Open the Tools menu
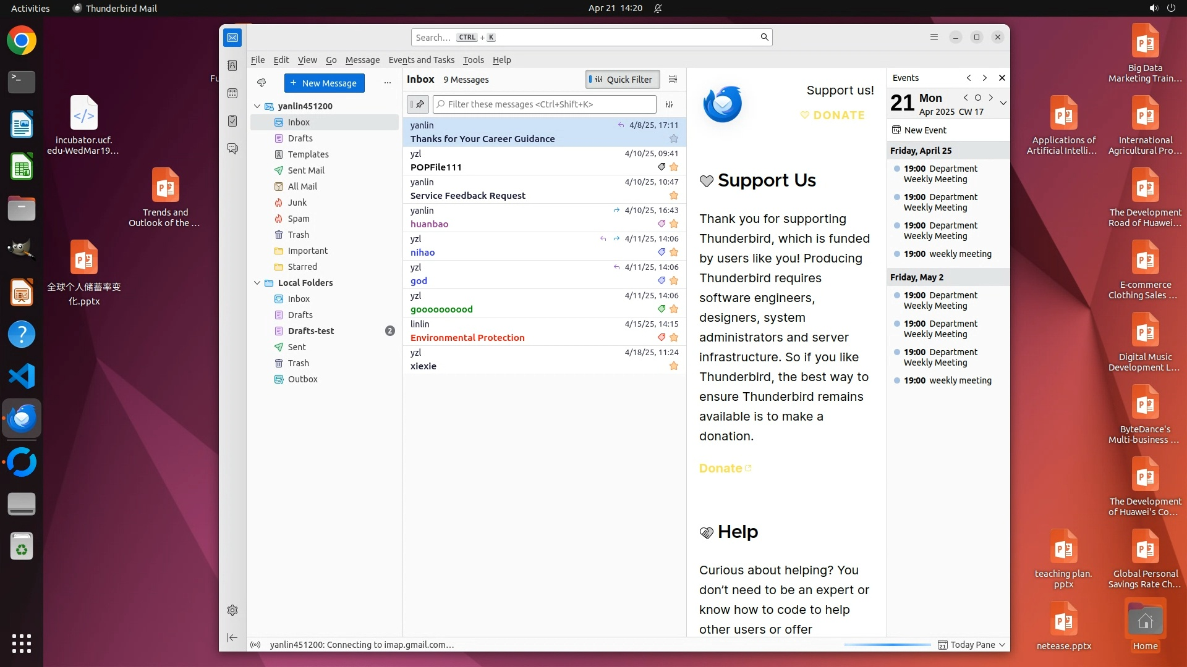1187x667 pixels. pyautogui.click(x=473, y=60)
